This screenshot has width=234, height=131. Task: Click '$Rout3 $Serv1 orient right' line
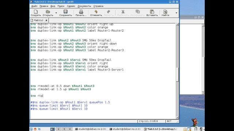pyautogui.click(x=69, y=63)
